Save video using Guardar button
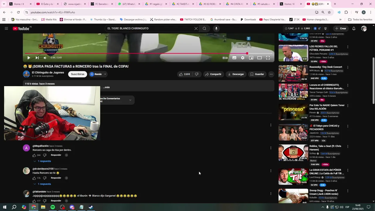 [257, 74]
